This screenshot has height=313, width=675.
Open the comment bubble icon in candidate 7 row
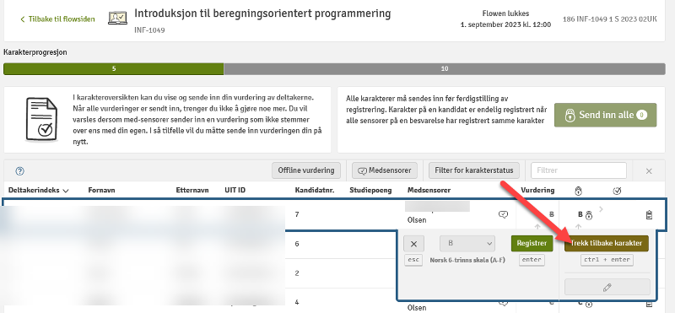(503, 214)
